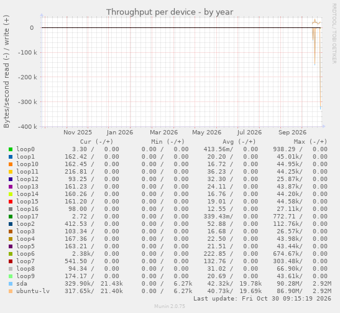Select the 'loop0' device label
The height and width of the screenshot is (313, 340).
[25, 149]
